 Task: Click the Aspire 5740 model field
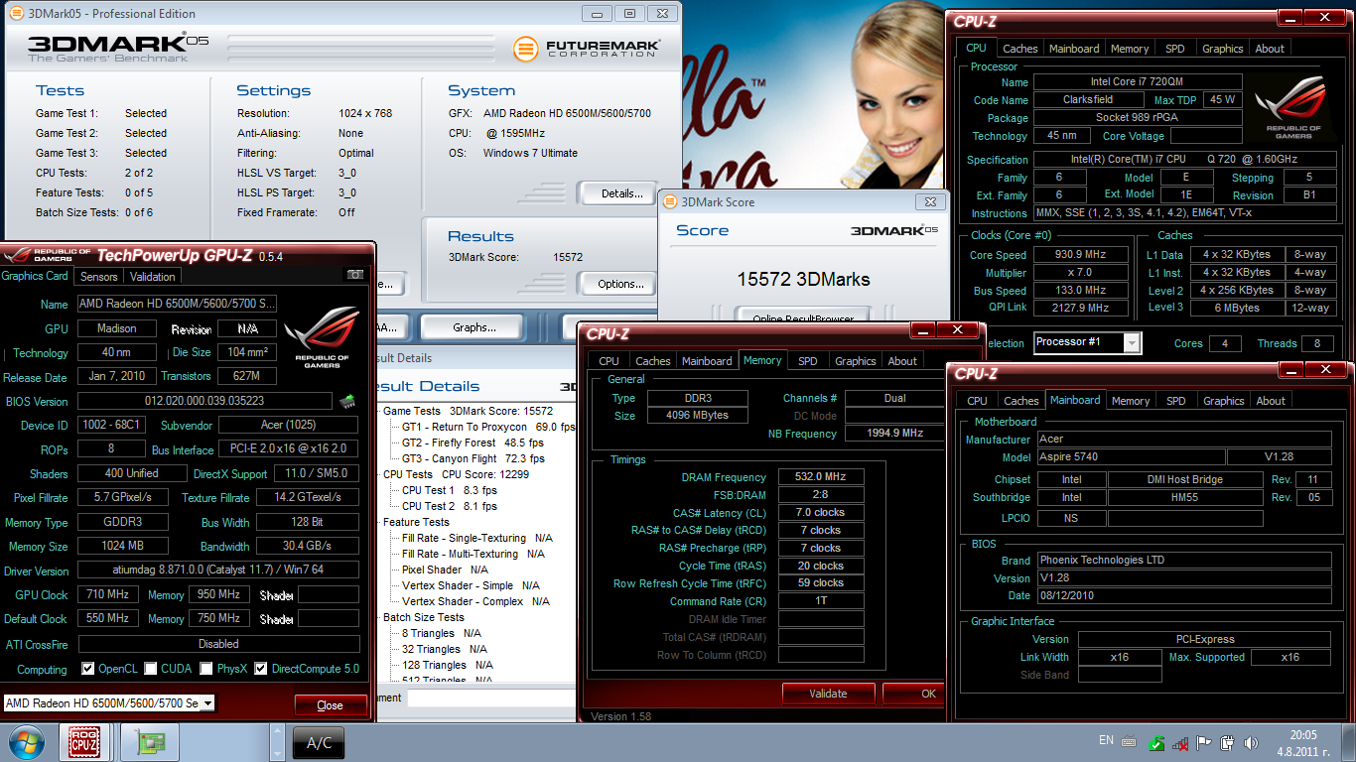click(1130, 457)
